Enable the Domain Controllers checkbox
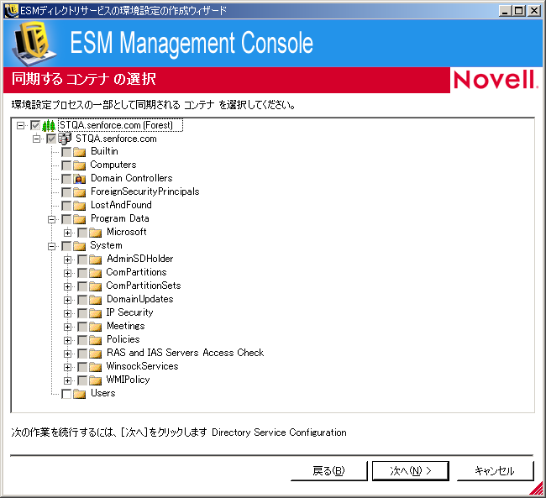This screenshot has width=546, height=498. [x=66, y=179]
